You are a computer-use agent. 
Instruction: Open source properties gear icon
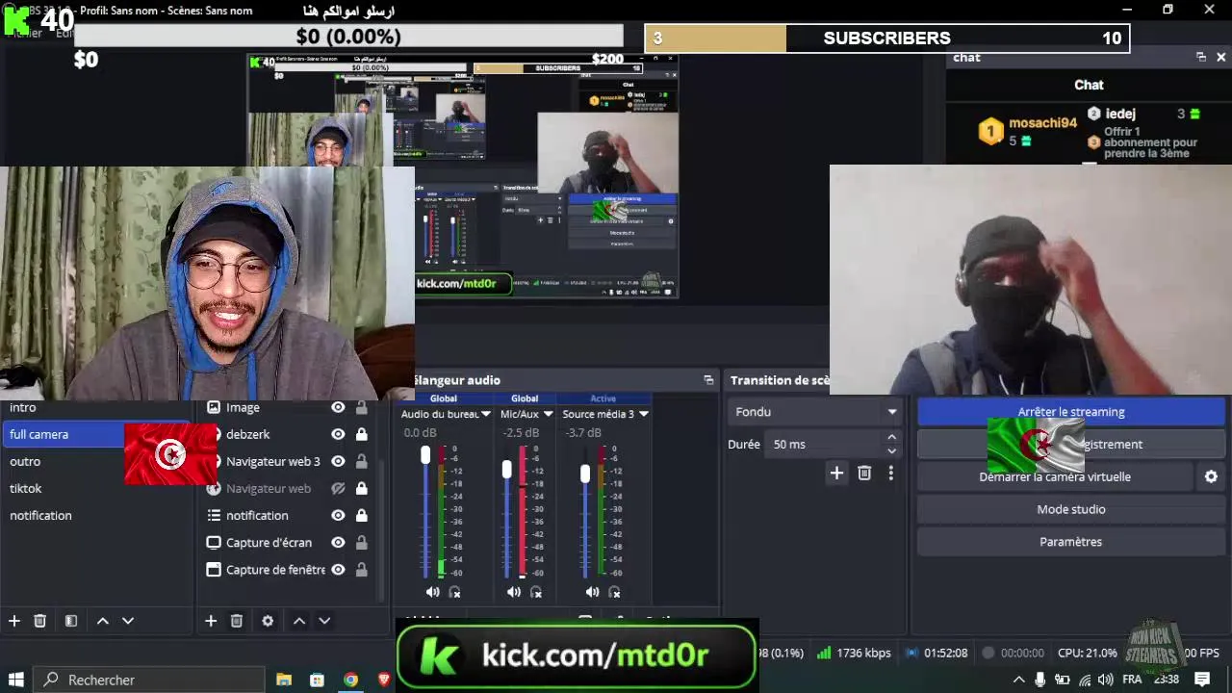268,621
